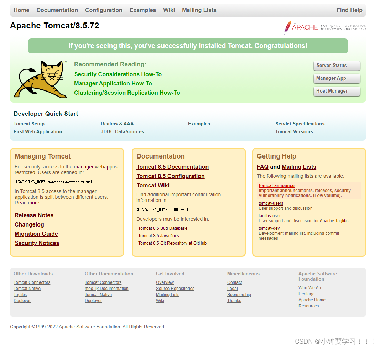Open Tomcat Connectors under Other Downloads

(x=32, y=282)
